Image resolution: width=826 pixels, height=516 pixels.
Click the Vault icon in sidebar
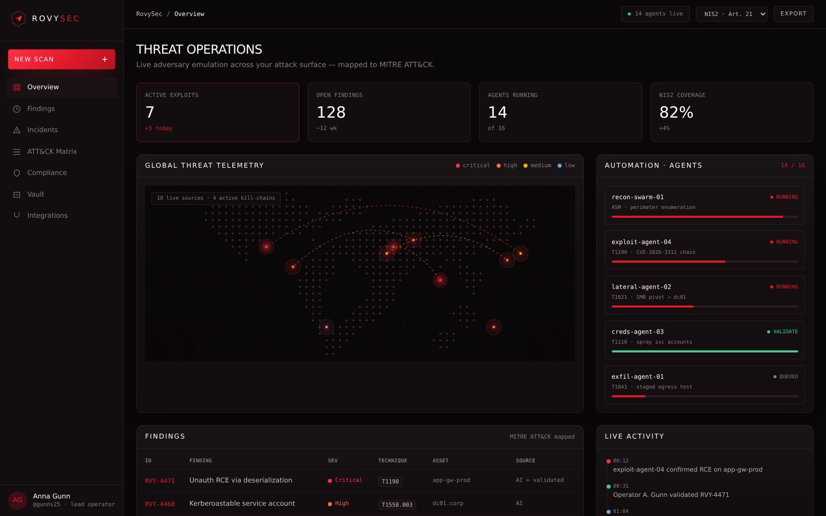[x=17, y=195]
